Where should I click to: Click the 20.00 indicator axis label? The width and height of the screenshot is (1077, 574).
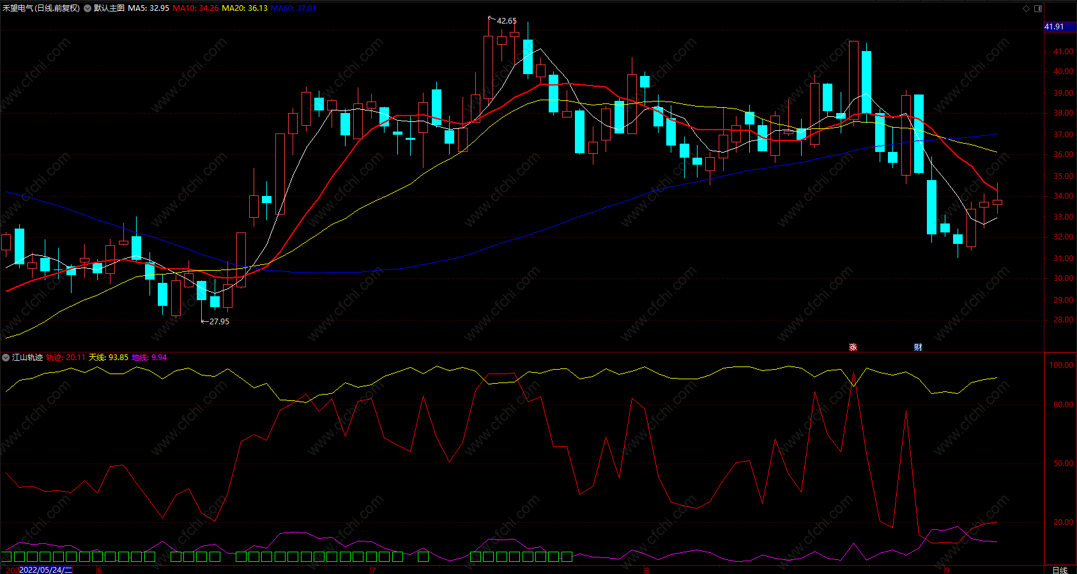(x=1064, y=522)
